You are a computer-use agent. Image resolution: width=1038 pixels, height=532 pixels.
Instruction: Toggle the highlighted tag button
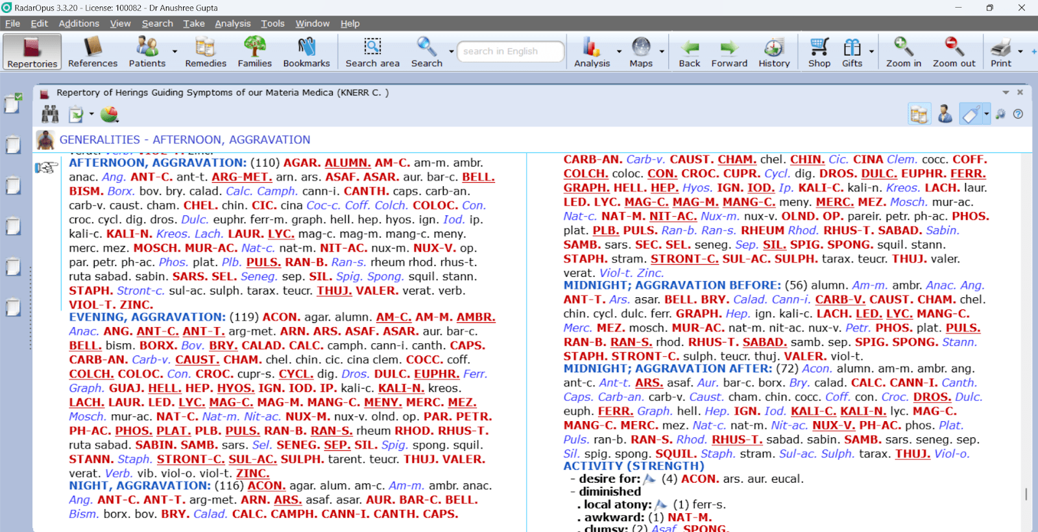point(971,114)
